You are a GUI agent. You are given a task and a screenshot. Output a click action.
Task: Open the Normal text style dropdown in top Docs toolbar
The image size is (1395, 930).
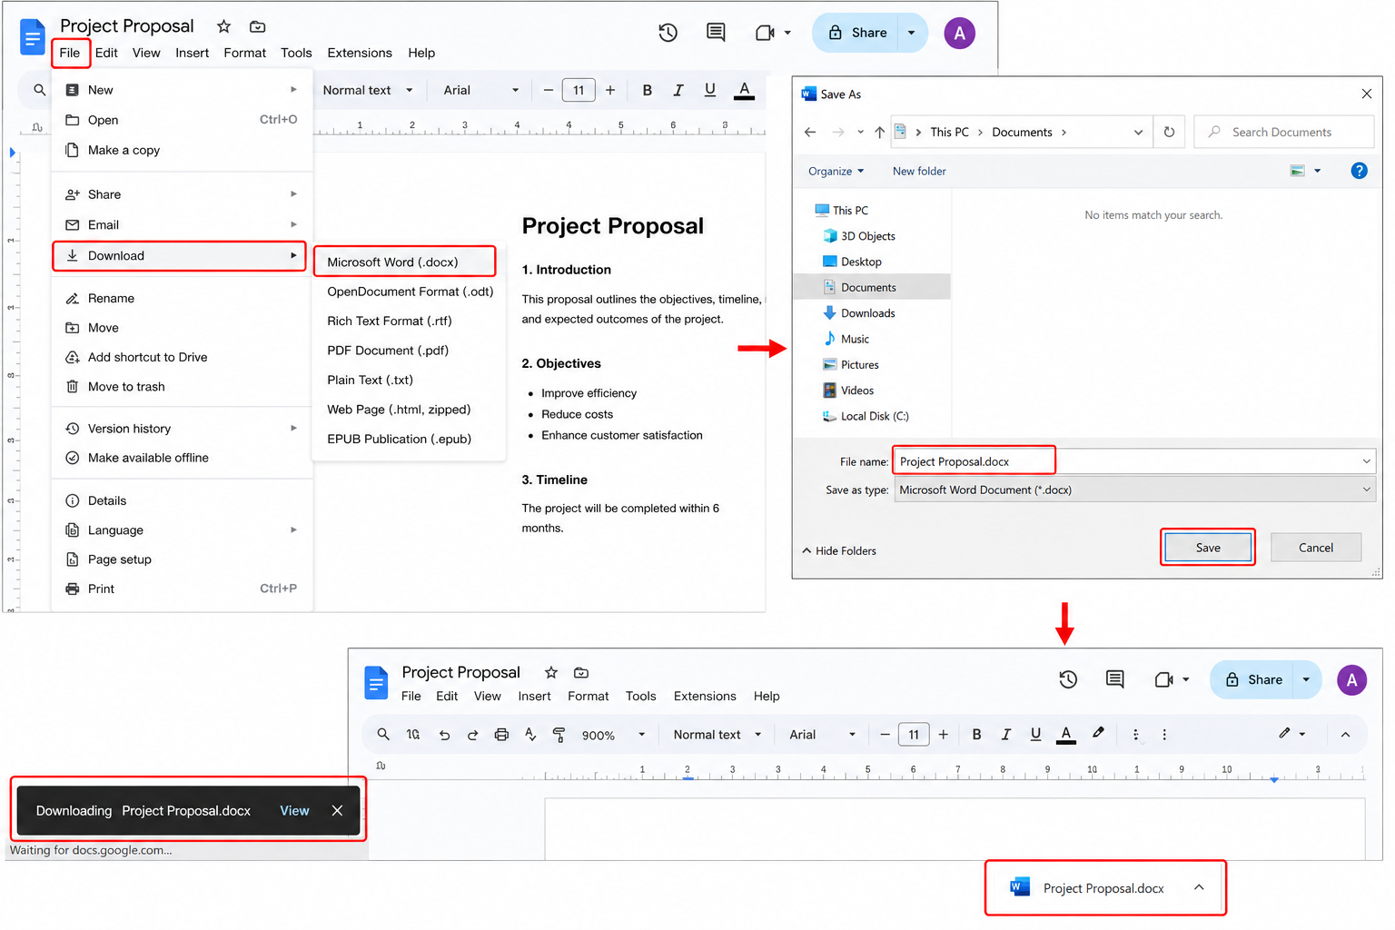tap(368, 90)
